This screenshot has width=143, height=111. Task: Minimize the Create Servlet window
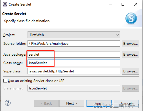tap(110, 4)
